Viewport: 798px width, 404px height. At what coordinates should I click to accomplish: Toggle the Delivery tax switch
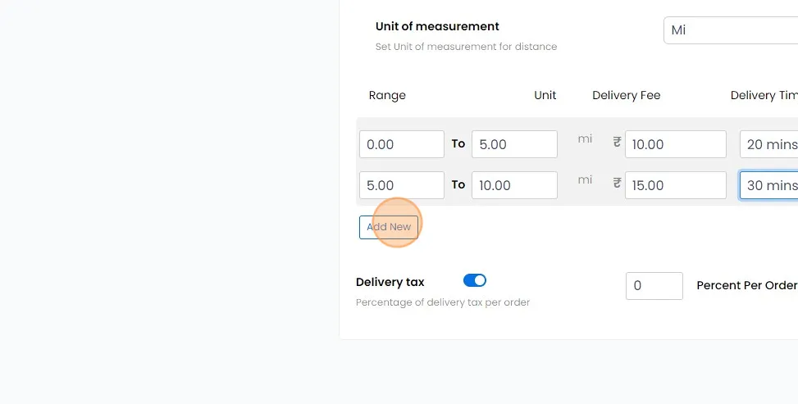click(x=474, y=280)
